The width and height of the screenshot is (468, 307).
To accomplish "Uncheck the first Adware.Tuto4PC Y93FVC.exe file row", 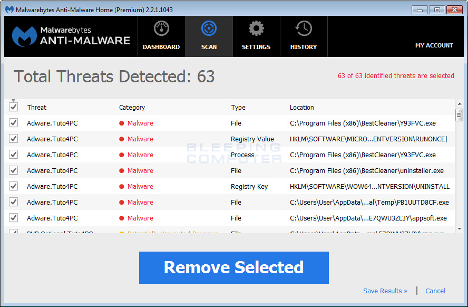I will tap(14, 123).
